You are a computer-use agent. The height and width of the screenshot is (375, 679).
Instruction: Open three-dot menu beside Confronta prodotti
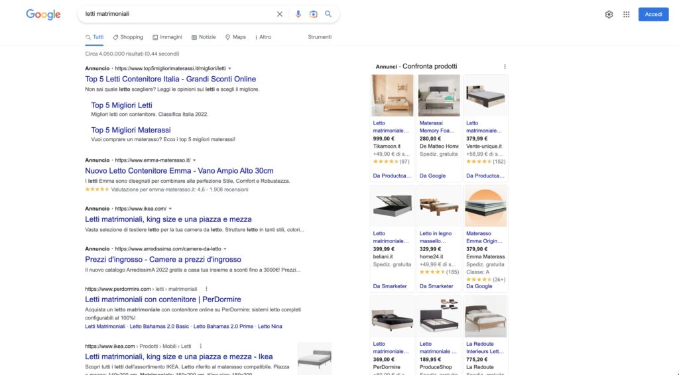pos(505,67)
